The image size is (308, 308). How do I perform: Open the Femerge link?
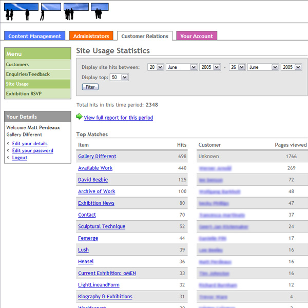tap(88, 238)
